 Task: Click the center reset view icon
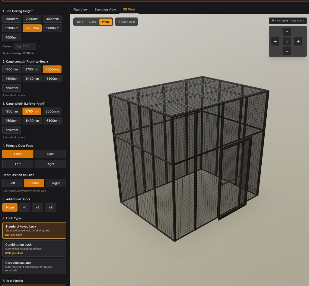pyautogui.click(x=287, y=42)
